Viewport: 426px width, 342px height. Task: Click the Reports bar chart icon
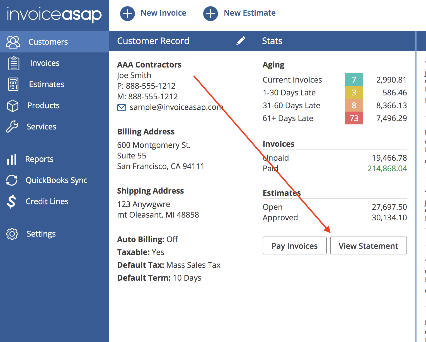(x=12, y=159)
